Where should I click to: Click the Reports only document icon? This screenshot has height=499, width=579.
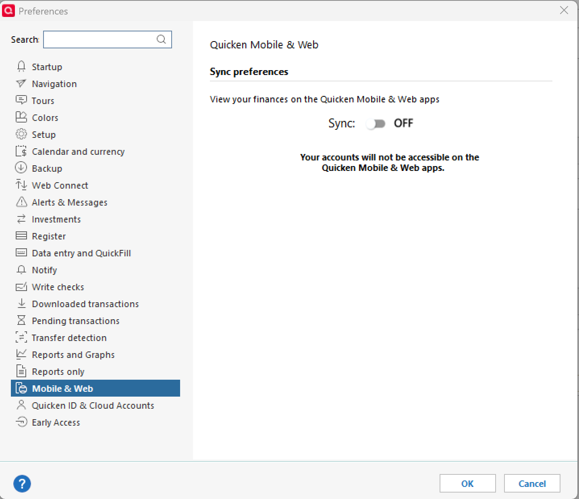tap(21, 371)
